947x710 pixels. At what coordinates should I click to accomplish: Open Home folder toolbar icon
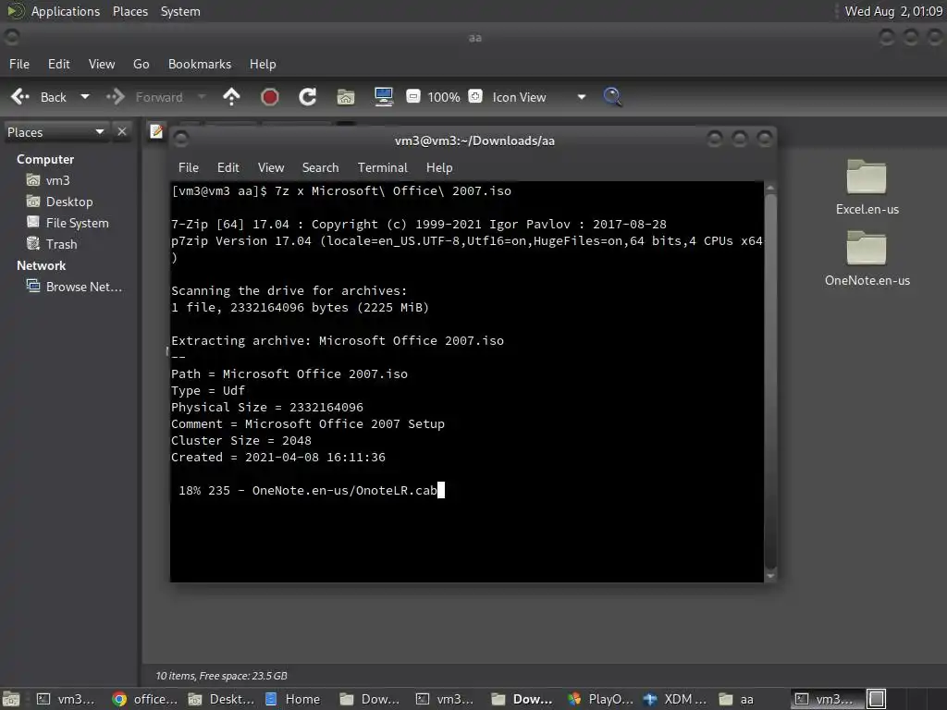346,97
